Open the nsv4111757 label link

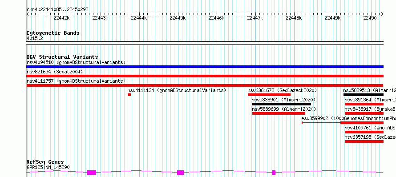pyautogui.click(x=76, y=81)
